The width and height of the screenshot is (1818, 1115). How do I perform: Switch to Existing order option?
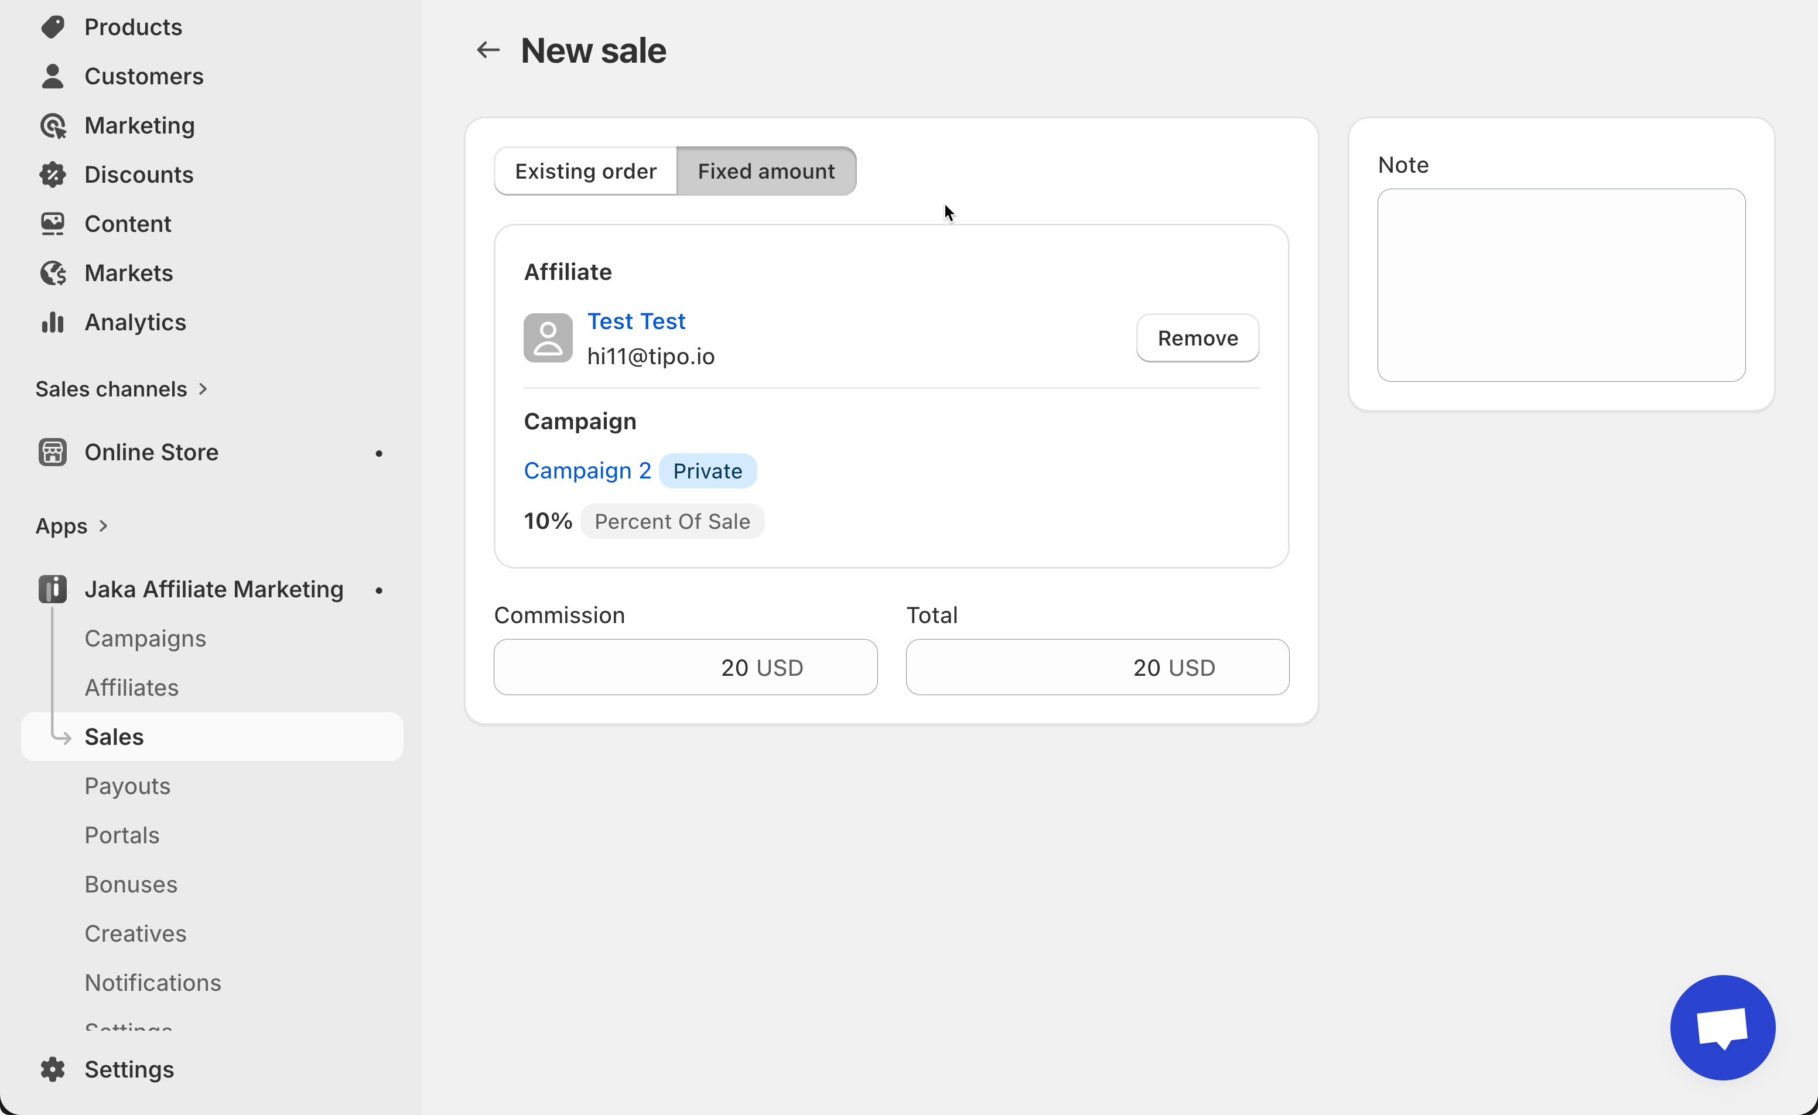point(585,171)
